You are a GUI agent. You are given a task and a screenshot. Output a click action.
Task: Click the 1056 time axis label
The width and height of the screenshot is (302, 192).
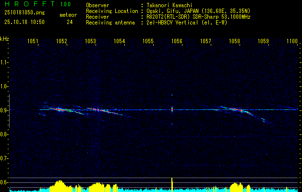(x=177, y=41)
